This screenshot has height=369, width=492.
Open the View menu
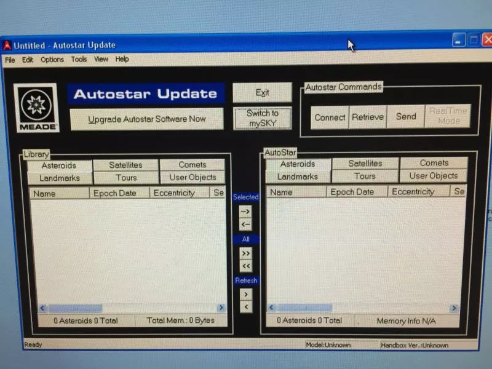101,59
